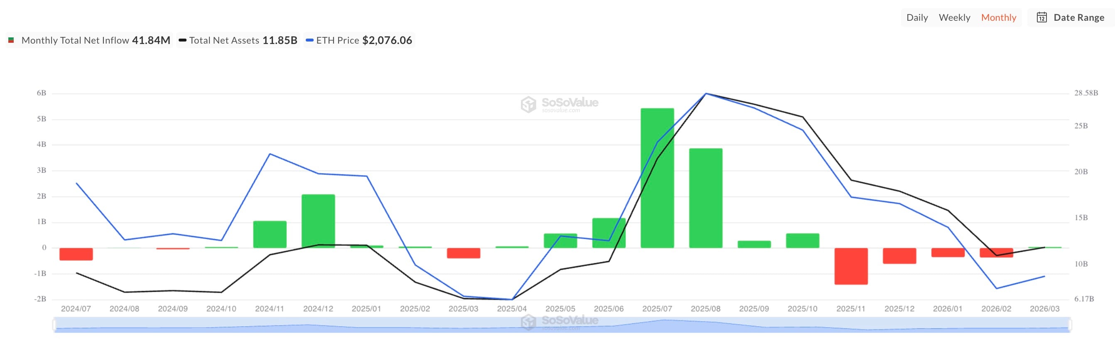Switch to the Daily view
1115x357 pixels.
(917, 17)
